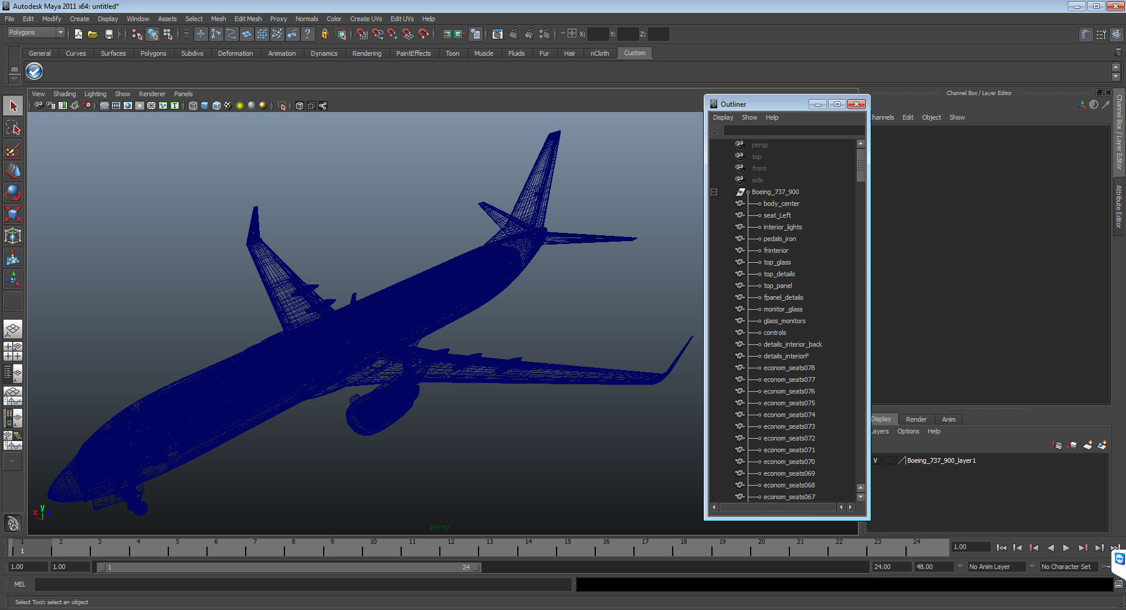Pick the Move tool cone icon
Screen dimensions: 1126x610
point(13,171)
